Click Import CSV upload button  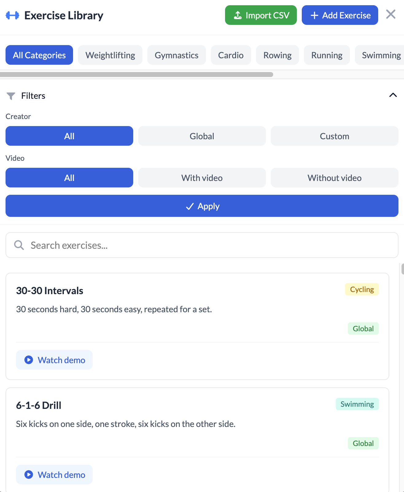[261, 15]
